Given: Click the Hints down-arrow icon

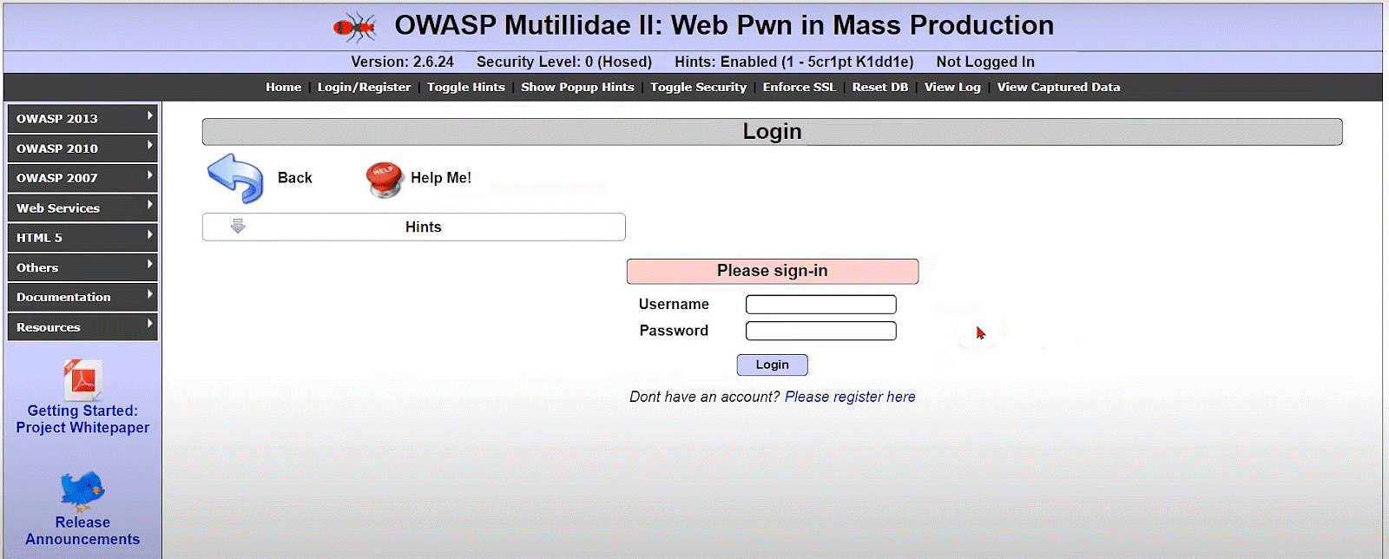Looking at the screenshot, I should [238, 227].
